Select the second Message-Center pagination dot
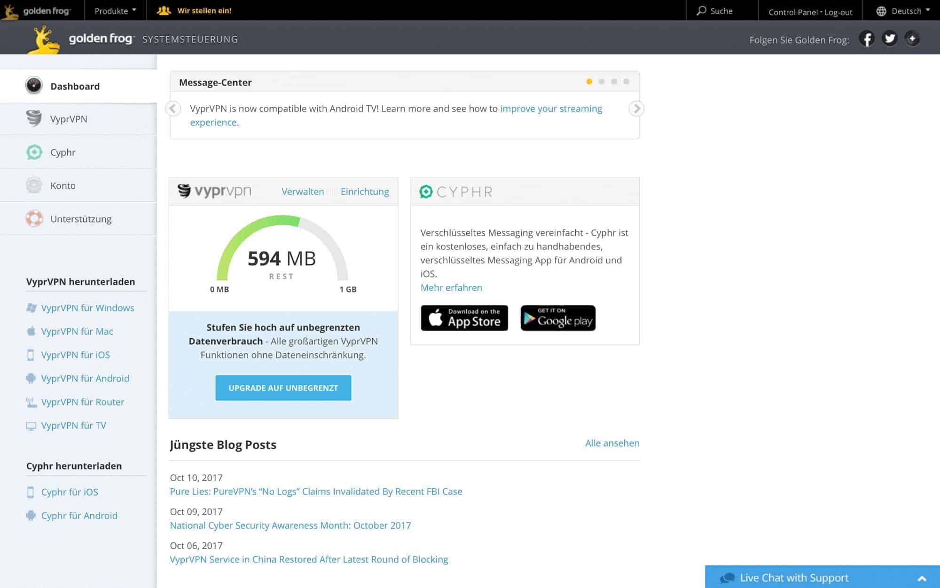 pos(602,81)
